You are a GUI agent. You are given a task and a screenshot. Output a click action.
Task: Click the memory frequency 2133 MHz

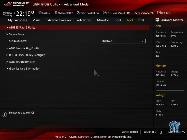click(x=160, y=75)
